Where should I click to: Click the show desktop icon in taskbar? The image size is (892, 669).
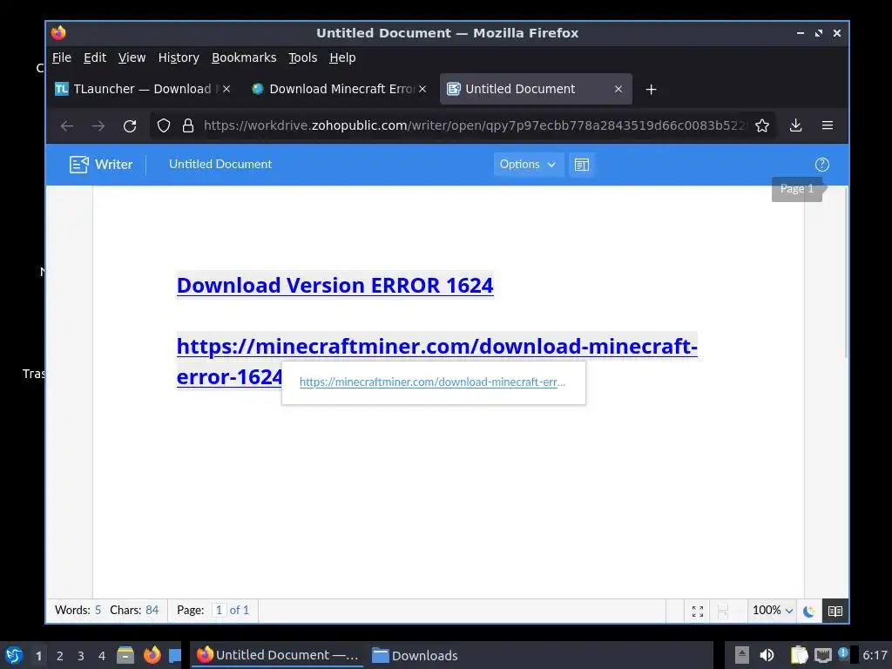[x=175, y=655]
